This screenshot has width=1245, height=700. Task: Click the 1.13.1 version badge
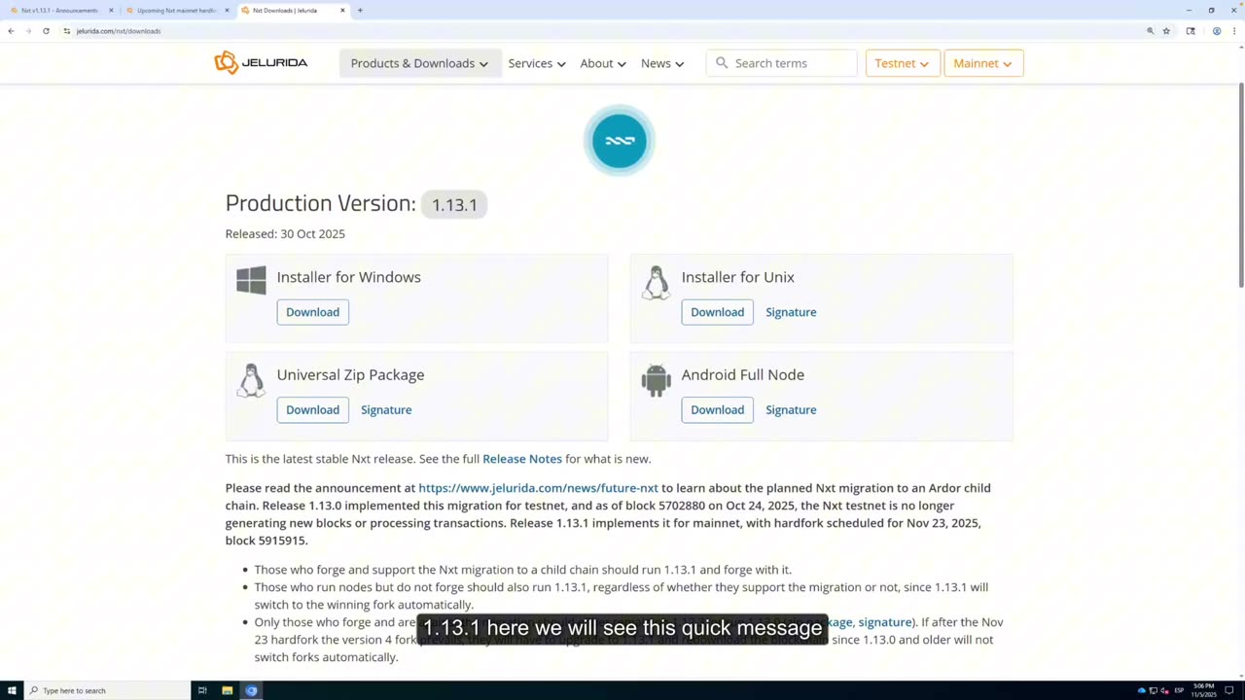(454, 204)
